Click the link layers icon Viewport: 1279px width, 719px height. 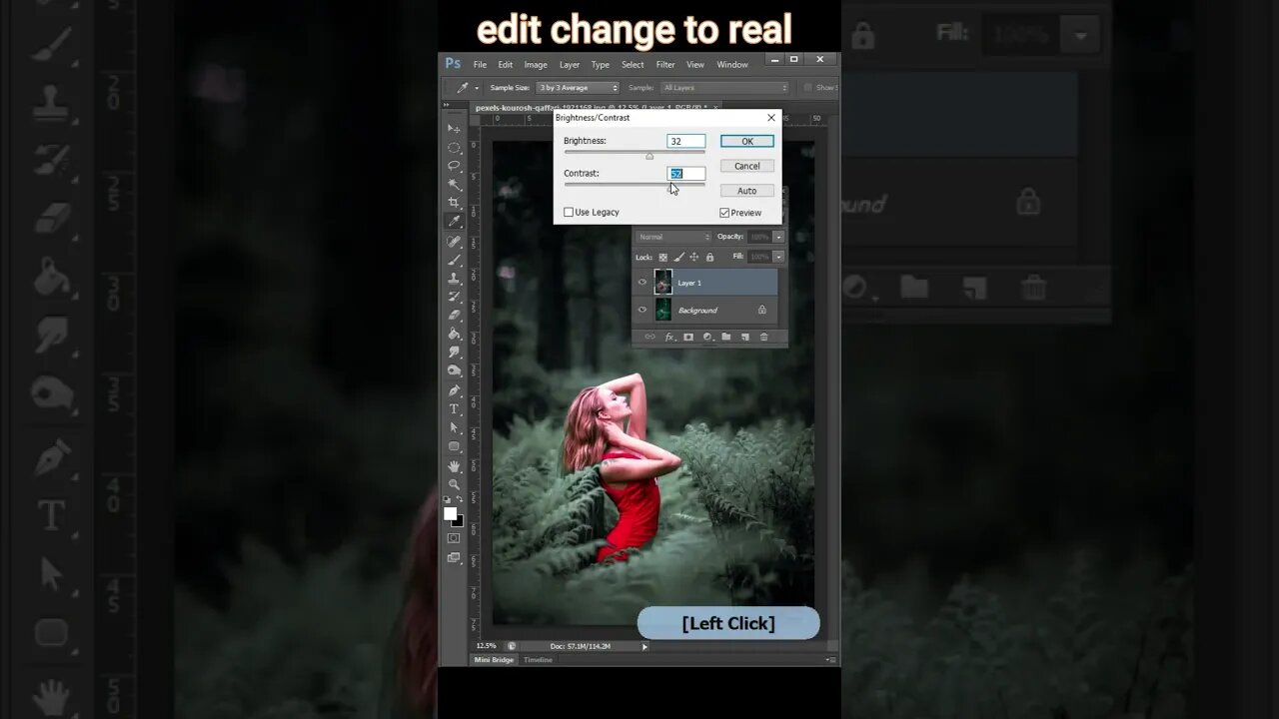(x=649, y=337)
